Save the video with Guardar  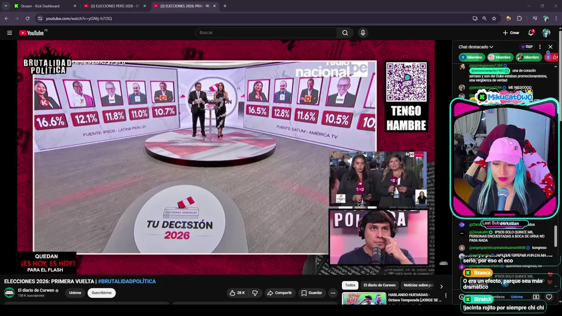click(x=311, y=293)
